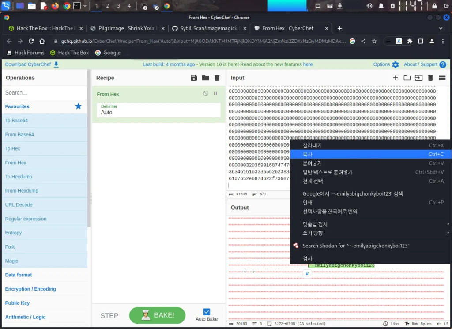Click the Download CyberChef arrow icon

[x=56, y=64]
